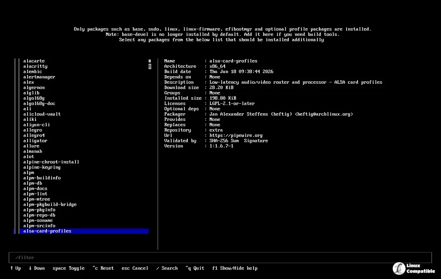Click the Up arrow shortcut hint

16,268
